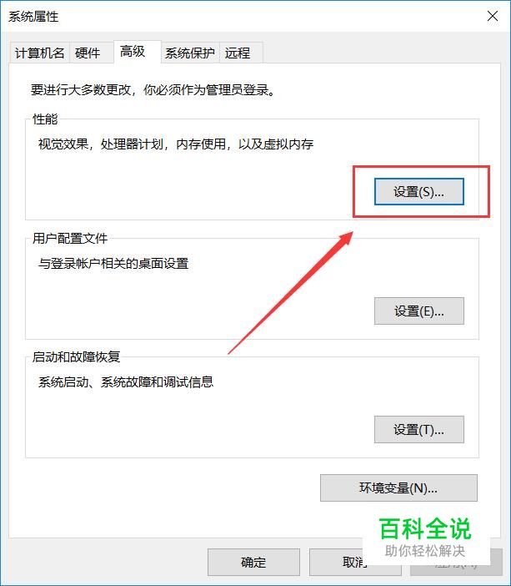Click the 百科全说 watermark logo
Image resolution: width=511 pixels, height=586 pixels.
(425, 538)
